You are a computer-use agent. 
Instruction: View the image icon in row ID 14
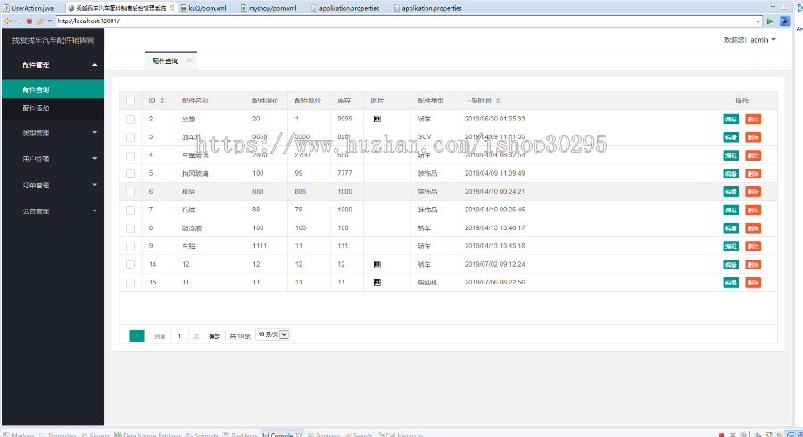coord(377,265)
